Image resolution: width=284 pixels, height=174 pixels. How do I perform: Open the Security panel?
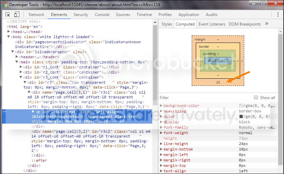click(81, 15)
